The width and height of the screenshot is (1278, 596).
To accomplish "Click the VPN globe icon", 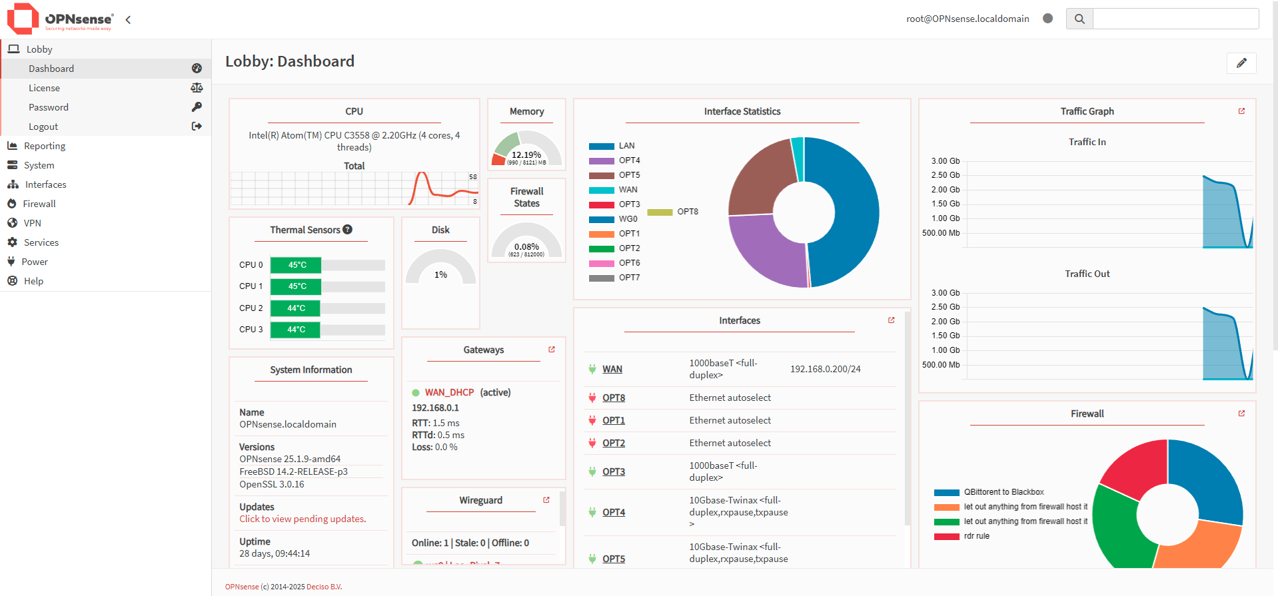I will [12, 223].
